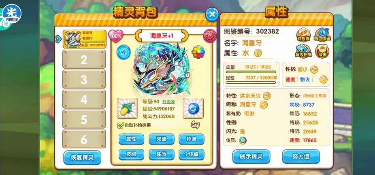The width and height of the screenshot is (375, 175).
Task: Tap the rainbow flower orb icon
Action: pos(198,52)
